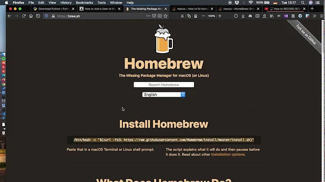Image resolution: width=325 pixels, height=182 pixels.
Task: Open Fork me on GitHub ribbon
Action: point(306,35)
